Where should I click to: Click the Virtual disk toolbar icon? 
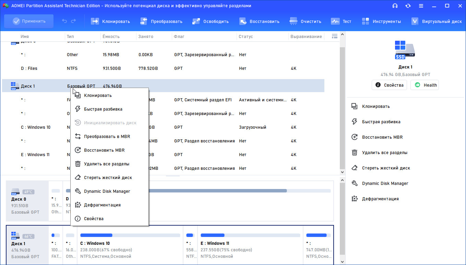(415, 21)
